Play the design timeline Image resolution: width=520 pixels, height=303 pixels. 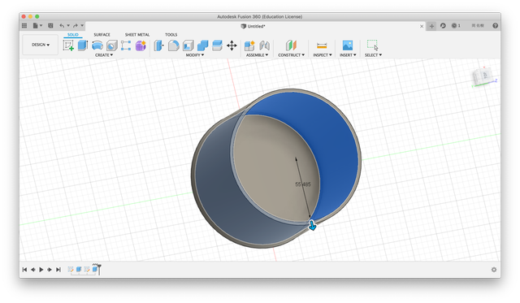41,270
